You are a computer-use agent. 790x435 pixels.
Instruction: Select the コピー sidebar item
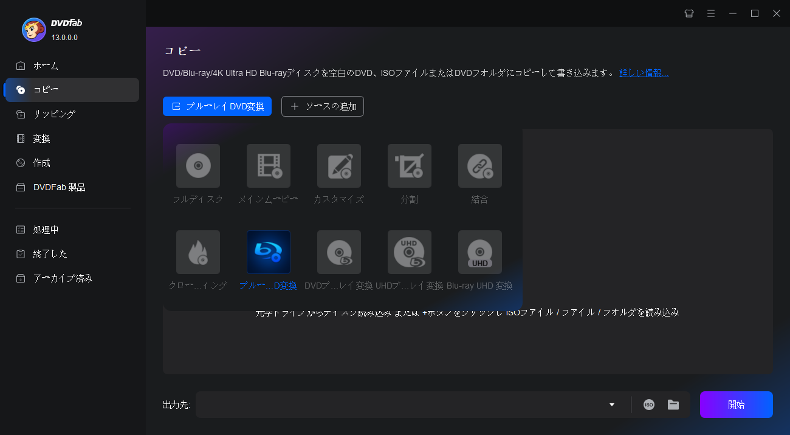tap(72, 90)
